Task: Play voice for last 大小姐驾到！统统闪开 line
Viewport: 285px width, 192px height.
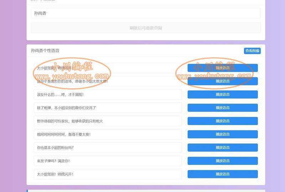Action: [222, 174]
